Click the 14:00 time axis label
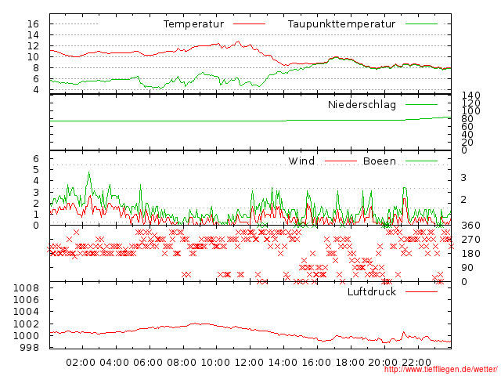This screenshot has width=501, height=376. (x=283, y=363)
